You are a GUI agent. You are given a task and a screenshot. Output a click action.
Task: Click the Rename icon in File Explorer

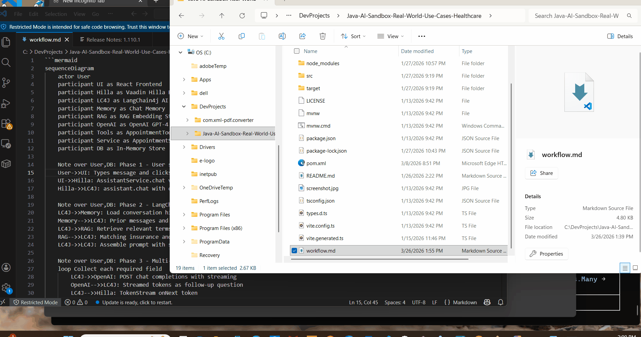(282, 36)
